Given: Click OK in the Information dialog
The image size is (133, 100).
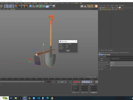Looking at the screenshot, I should point(68,51).
